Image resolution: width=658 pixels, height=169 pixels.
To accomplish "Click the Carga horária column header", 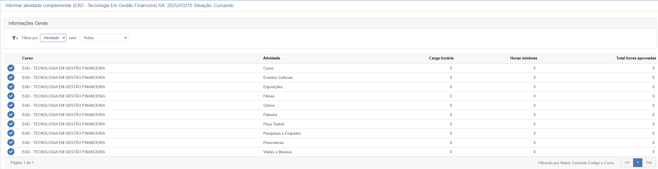I will click(441, 58).
